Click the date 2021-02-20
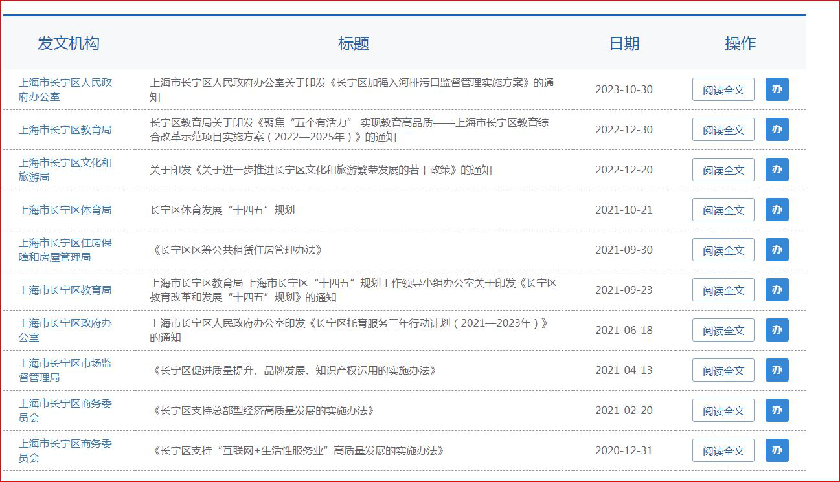The image size is (840, 482). pyautogui.click(x=624, y=411)
